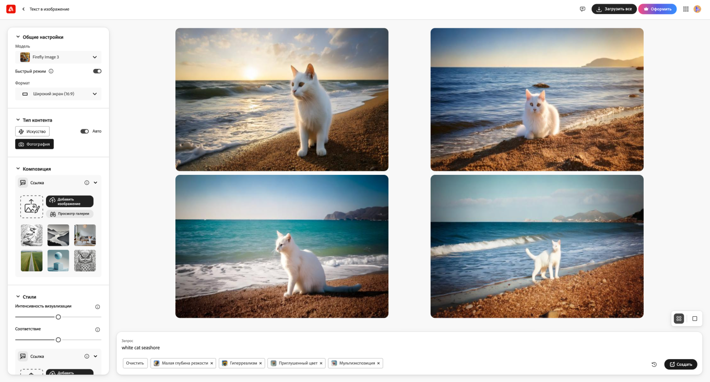The image size is (710, 382).
Task: Open the Широкий экран (16:9) format dropdown
Action: [58, 94]
